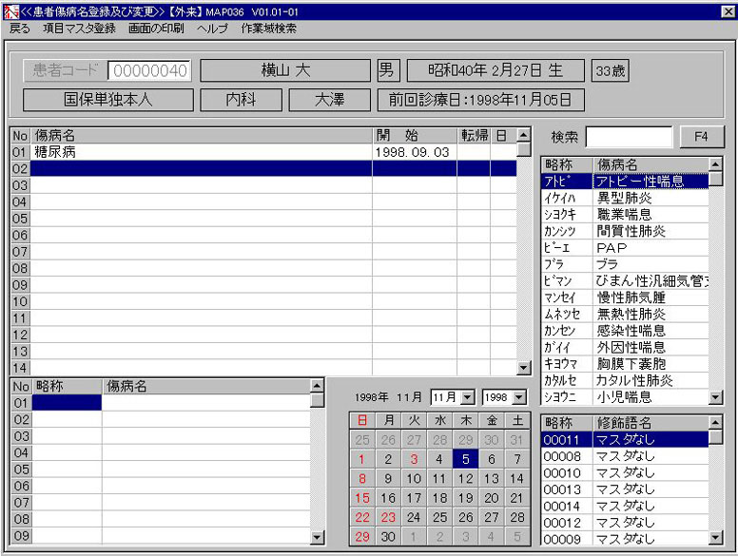Click the app icon in the title bar
738x556 pixels.
click(x=10, y=10)
